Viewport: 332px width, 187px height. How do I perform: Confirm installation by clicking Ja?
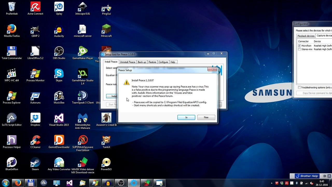click(186, 117)
